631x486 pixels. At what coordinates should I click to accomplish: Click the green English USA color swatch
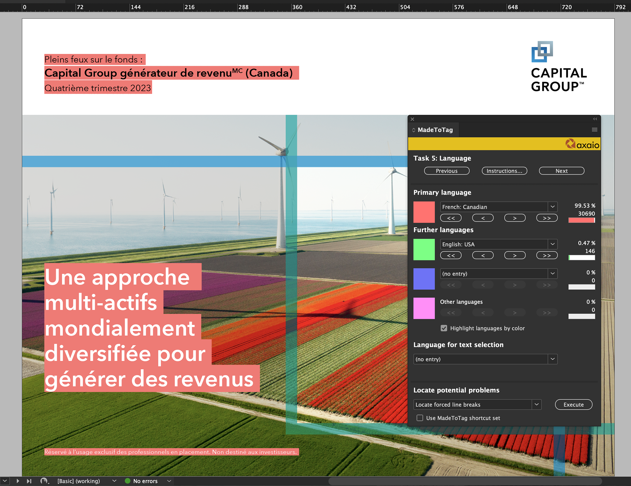tap(424, 250)
